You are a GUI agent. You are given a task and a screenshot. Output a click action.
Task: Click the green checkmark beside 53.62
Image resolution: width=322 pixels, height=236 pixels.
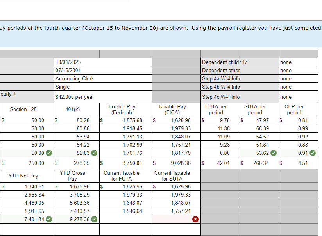tap(274, 153)
